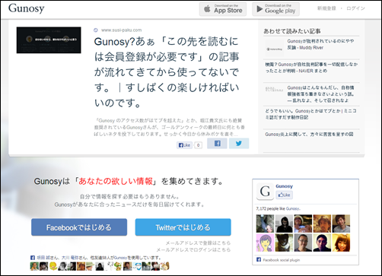The width and height of the screenshot is (382, 276).
Task: Click thumbnail beside the Muddy River article
Action: [274, 49]
